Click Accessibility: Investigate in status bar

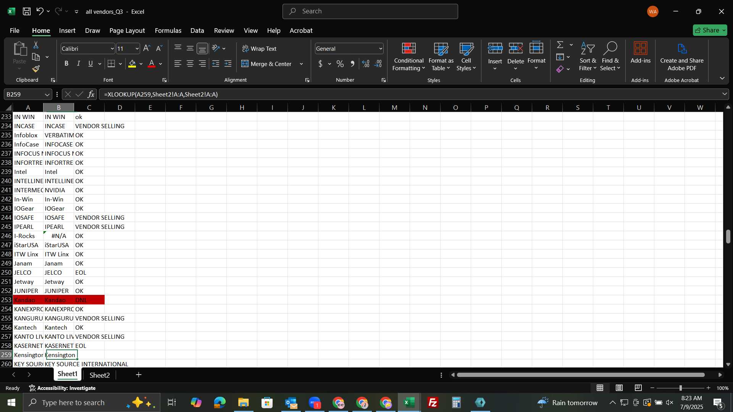(x=62, y=388)
